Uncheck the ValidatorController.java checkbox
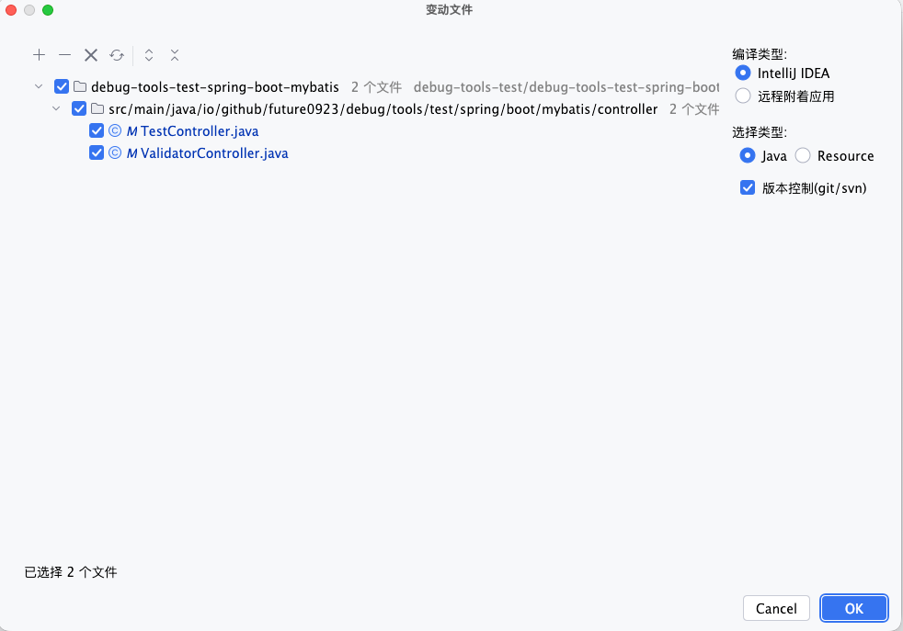 click(x=97, y=153)
